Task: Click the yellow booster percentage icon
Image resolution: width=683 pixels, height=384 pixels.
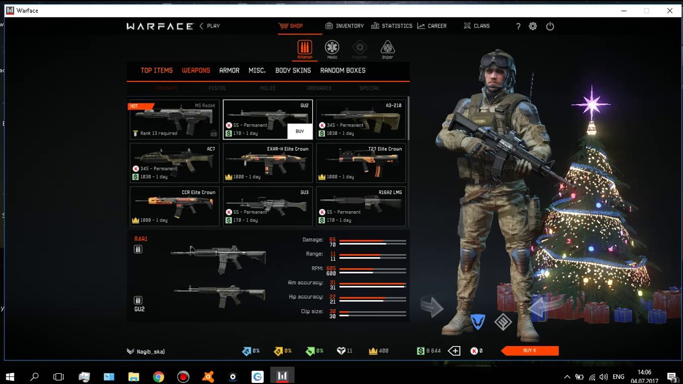Action: 278,351
